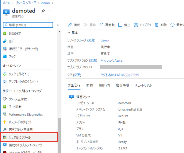Click the リソース グループ breadcrumb link
This screenshot has height=153, width=184.
click(26, 3)
